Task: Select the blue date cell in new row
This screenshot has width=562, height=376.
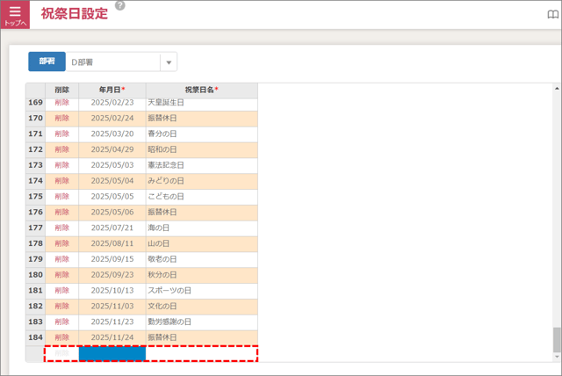Action: [112, 353]
